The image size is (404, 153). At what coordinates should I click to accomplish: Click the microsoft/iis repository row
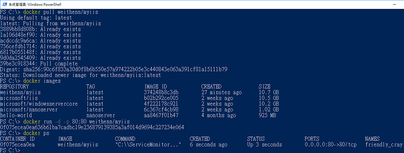point(140,98)
